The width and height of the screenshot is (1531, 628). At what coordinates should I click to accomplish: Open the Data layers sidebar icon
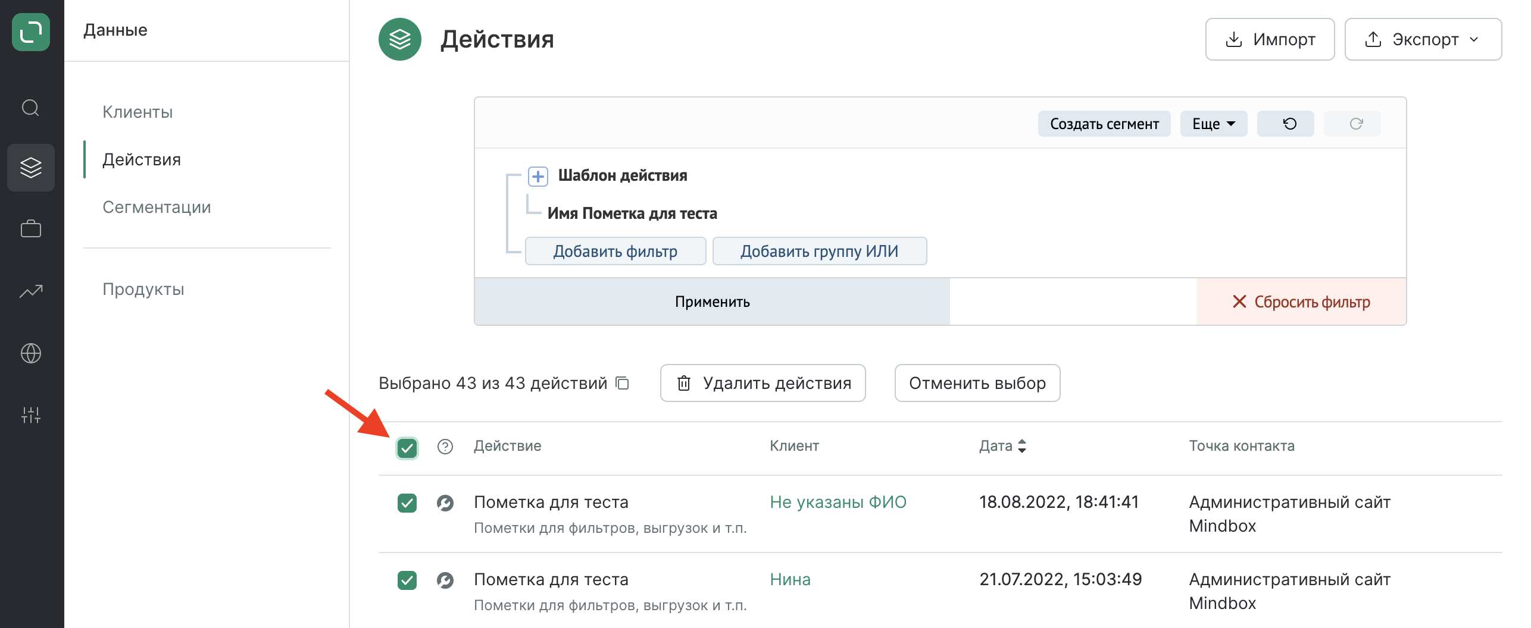click(31, 168)
